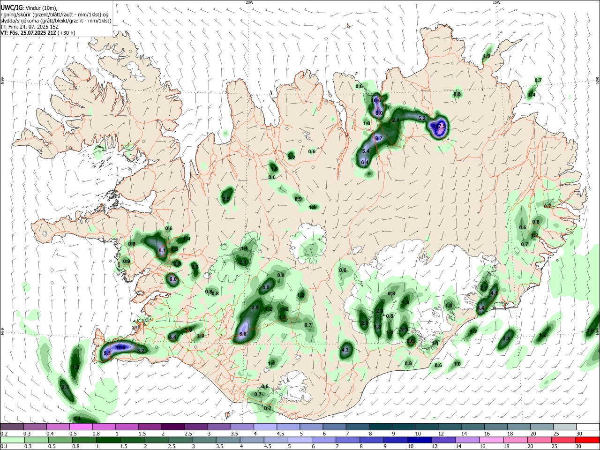Image resolution: width=600 pixels, height=450 pixels.
Task: Click the pale periwinkle 4 mm snow swatch
Action: click(265, 427)
